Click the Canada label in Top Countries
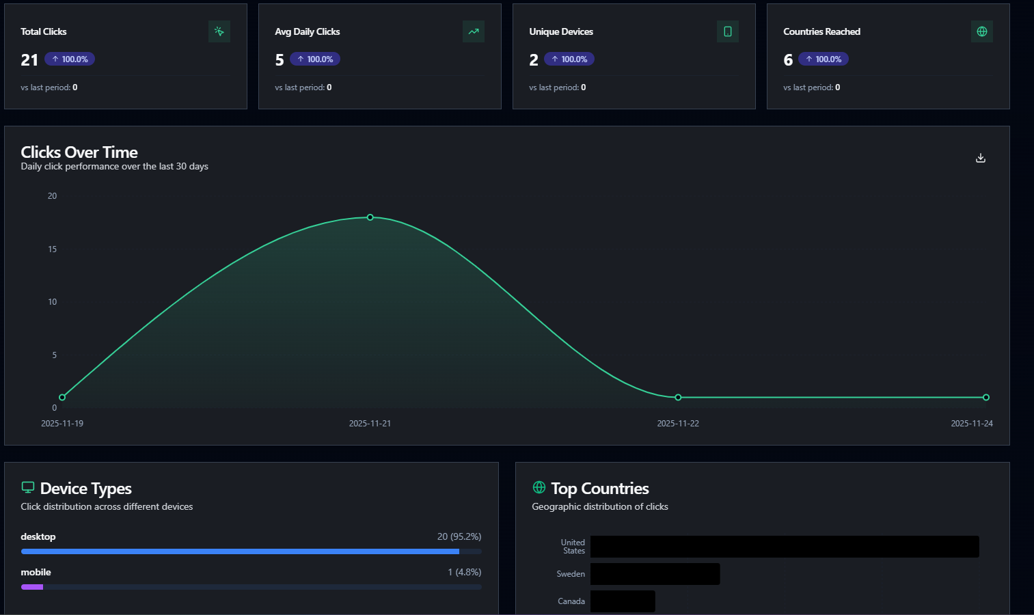 (x=571, y=601)
